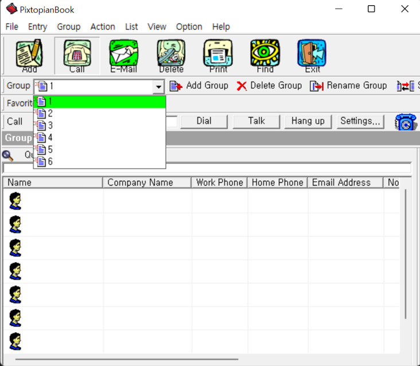Choose group 4 from the dropdown list
Image resolution: width=420 pixels, height=366 pixels.
click(100, 138)
